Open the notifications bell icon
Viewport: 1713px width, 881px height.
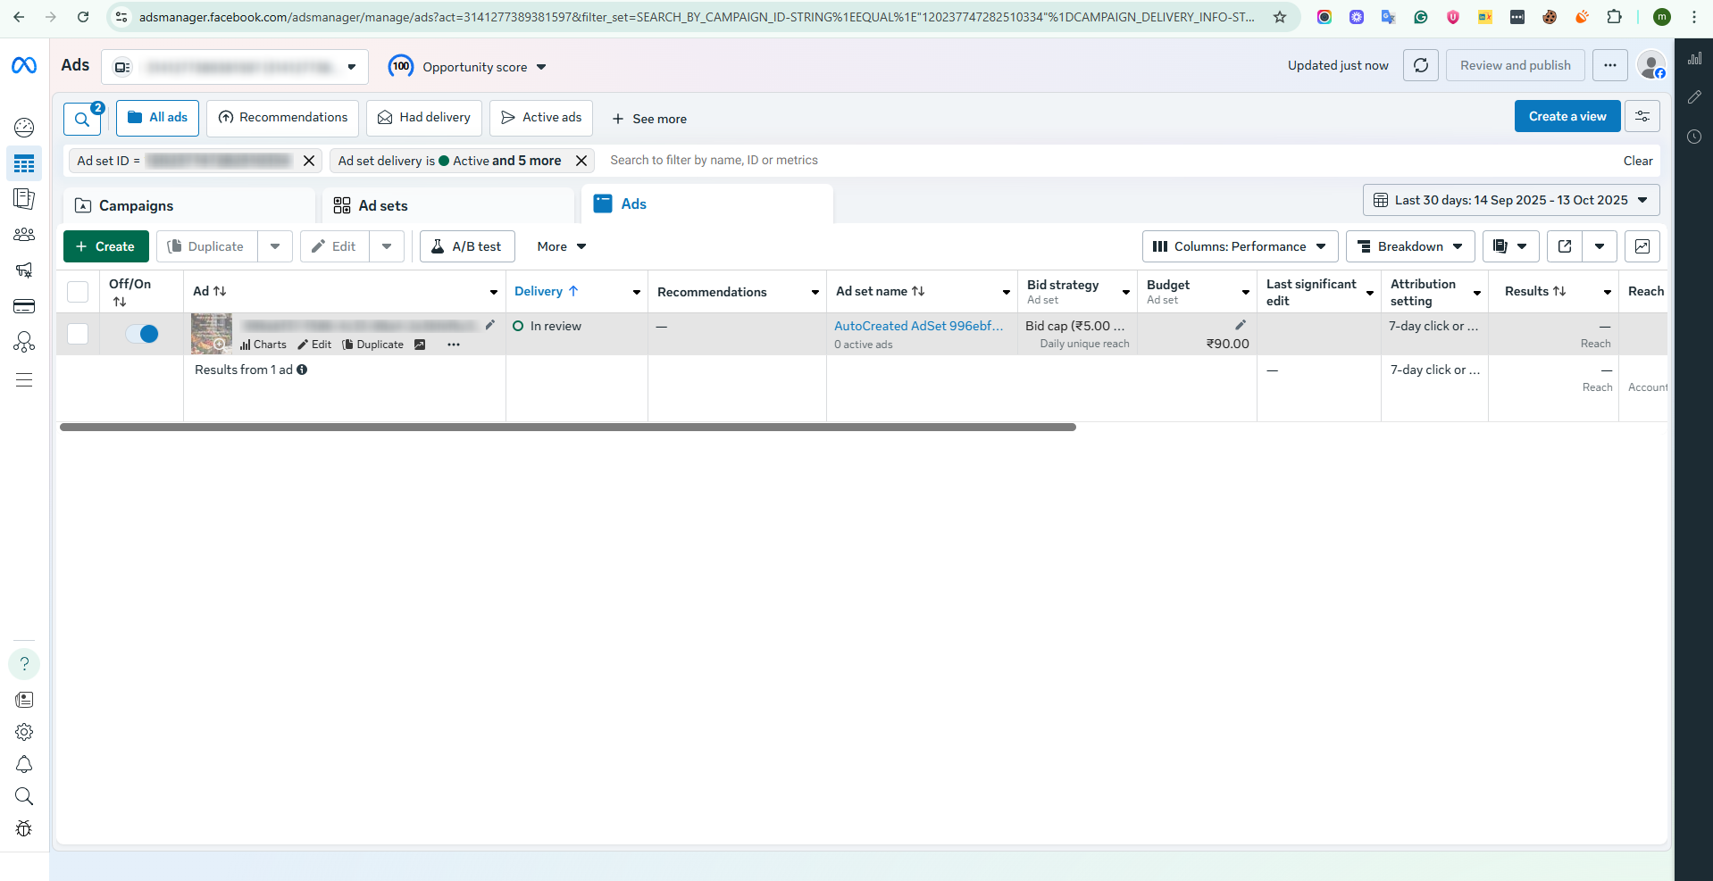pos(24,764)
